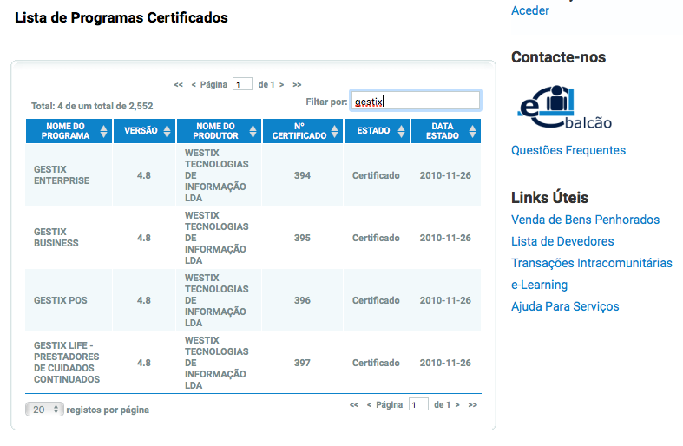This screenshot has width=683, height=446.
Task: Click certificate number 396
Action: (x=302, y=300)
